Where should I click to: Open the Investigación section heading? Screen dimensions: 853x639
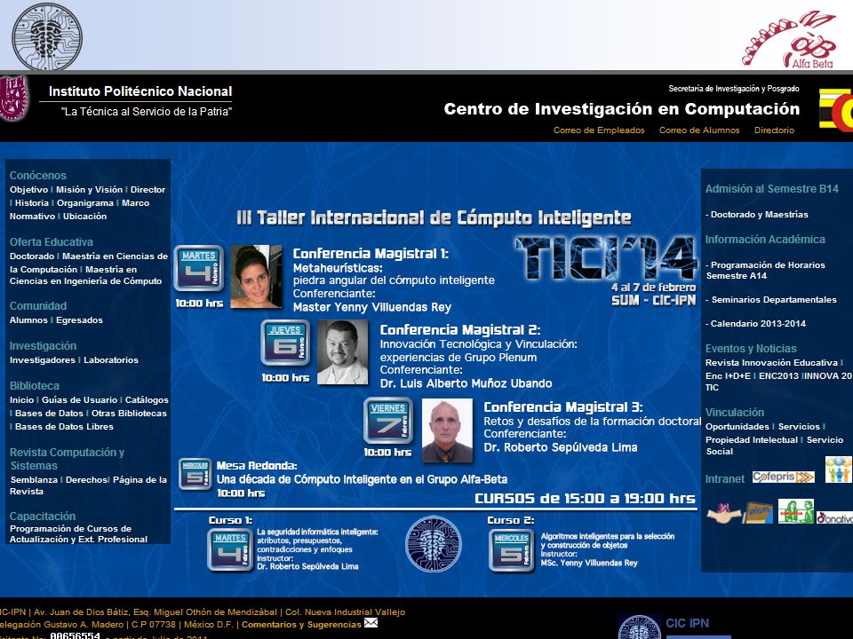pyautogui.click(x=43, y=345)
